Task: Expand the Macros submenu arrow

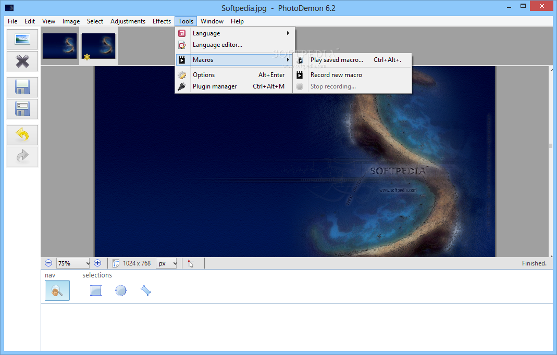Action: 288,60
